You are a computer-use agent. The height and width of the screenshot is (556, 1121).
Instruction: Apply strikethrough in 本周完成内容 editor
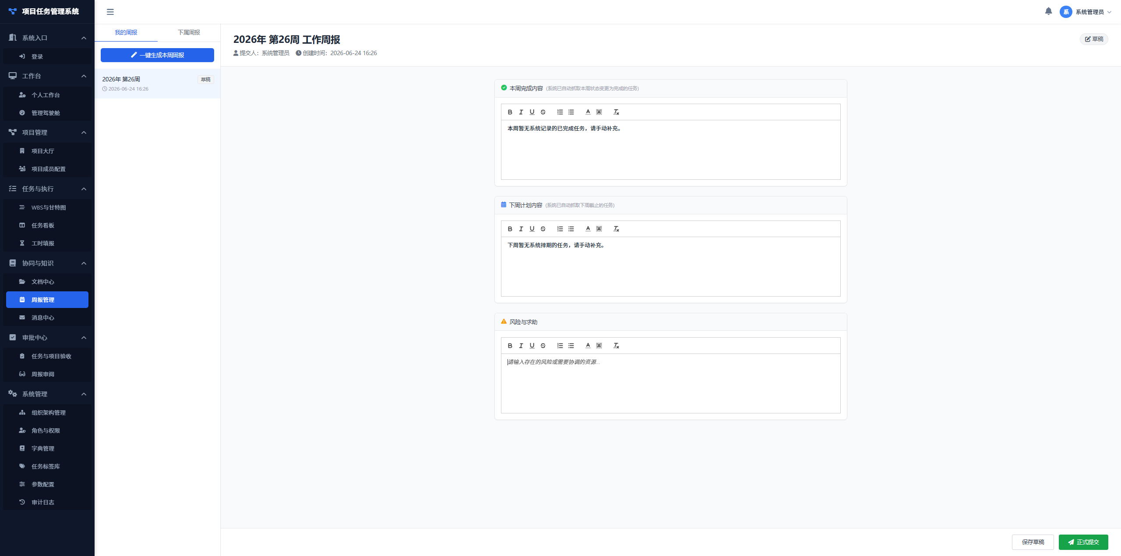(x=543, y=112)
